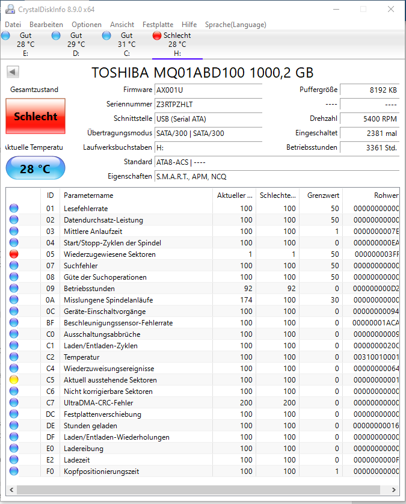Click blue status icon for Beschleunigungssensor-Fehlerrate
This screenshot has height=504, width=406.
tap(14, 323)
